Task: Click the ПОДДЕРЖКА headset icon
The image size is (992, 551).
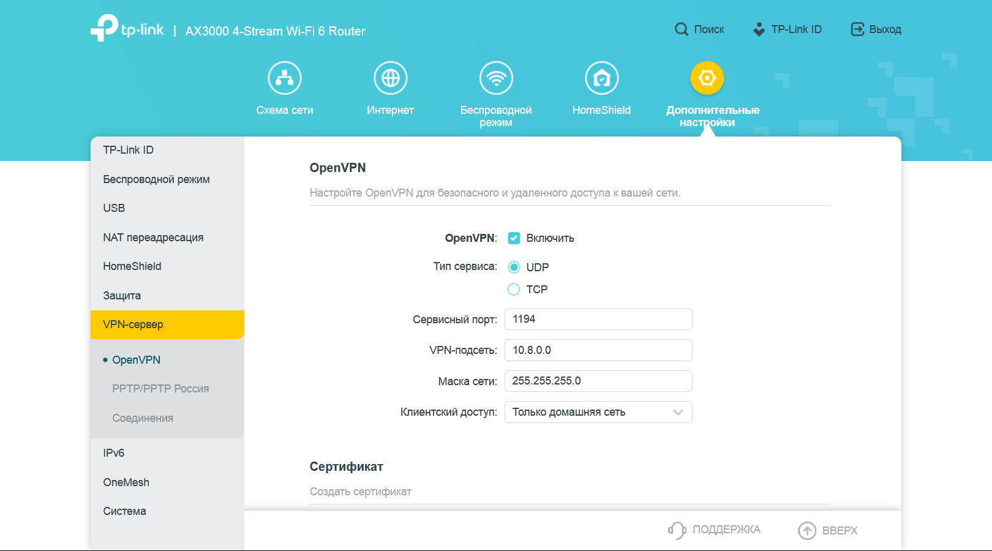Action: pos(677,530)
